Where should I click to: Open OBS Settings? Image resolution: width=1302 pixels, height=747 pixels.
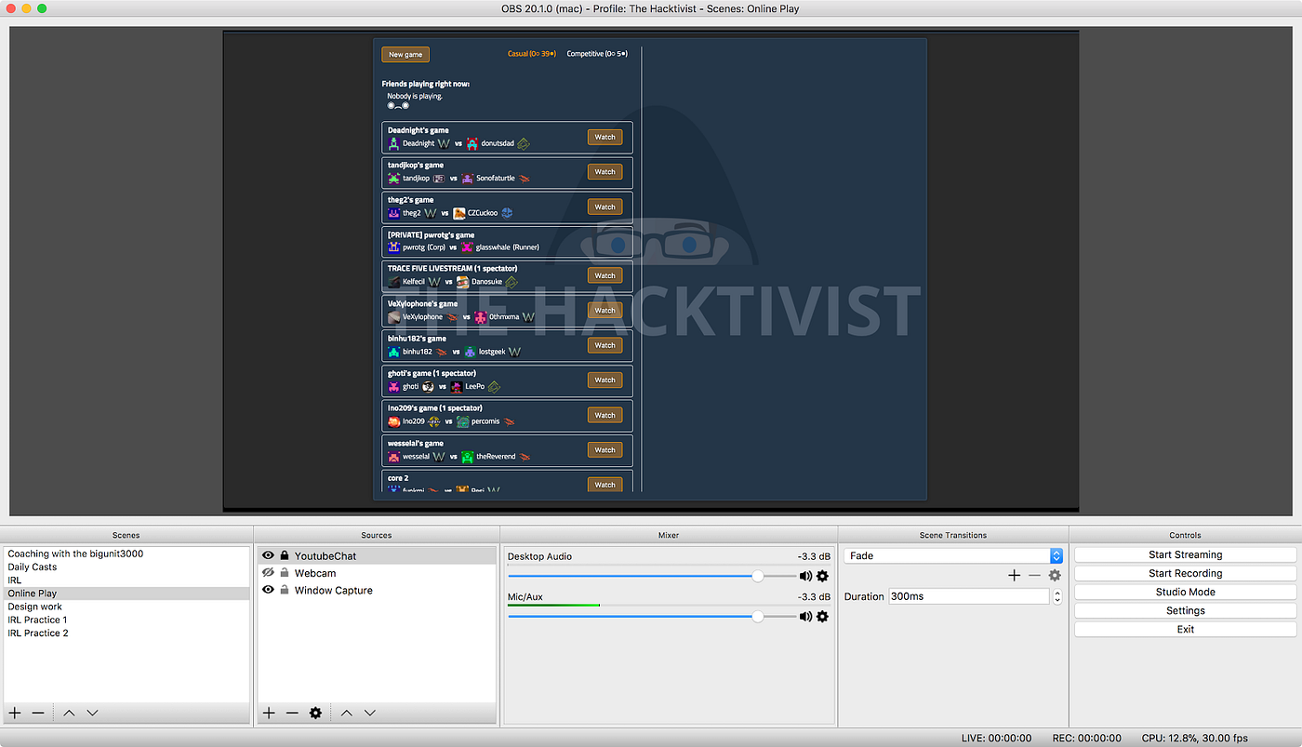point(1185,610)
